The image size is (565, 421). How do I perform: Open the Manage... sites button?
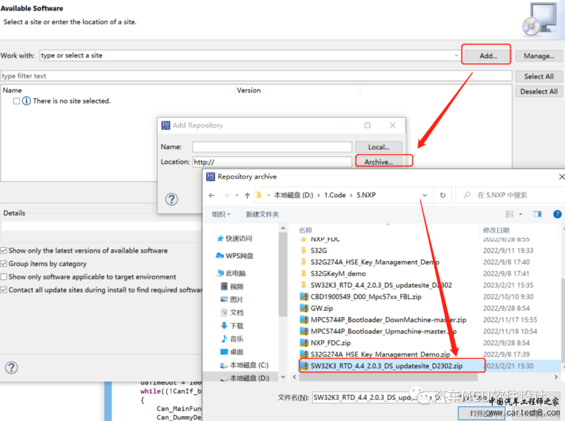click(x=539, y=56)
